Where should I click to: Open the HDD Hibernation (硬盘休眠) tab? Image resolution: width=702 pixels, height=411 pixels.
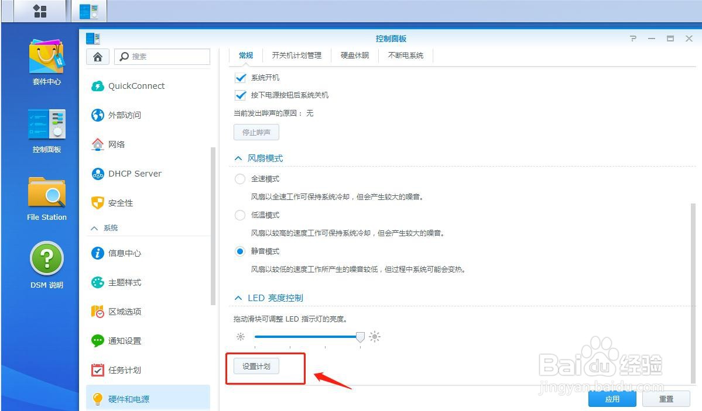pyautogui.click(x=355, y=56)
